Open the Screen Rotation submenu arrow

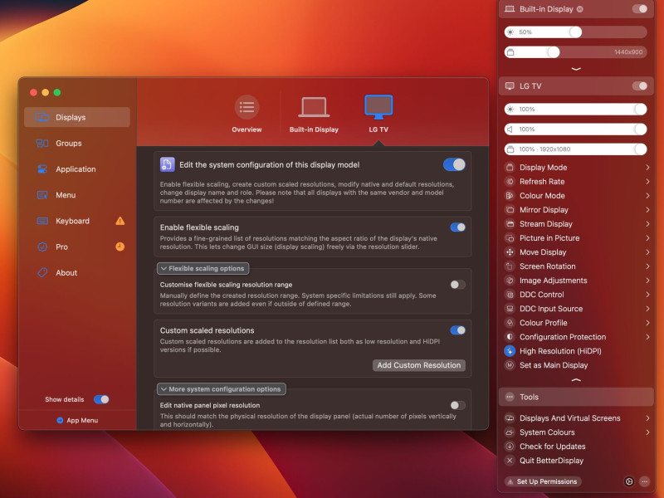648,266
